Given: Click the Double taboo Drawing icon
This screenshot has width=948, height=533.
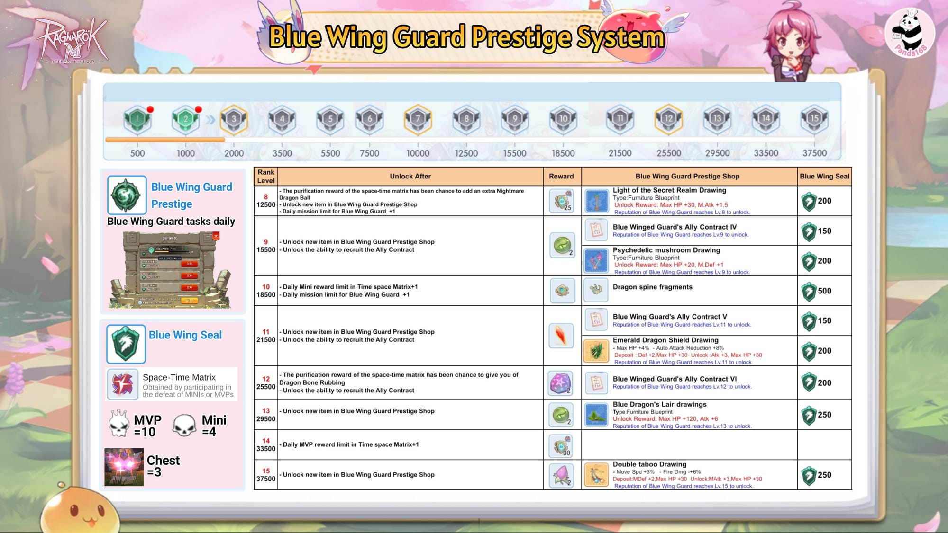Looking at the screenshot, I should tap(596, 475).
